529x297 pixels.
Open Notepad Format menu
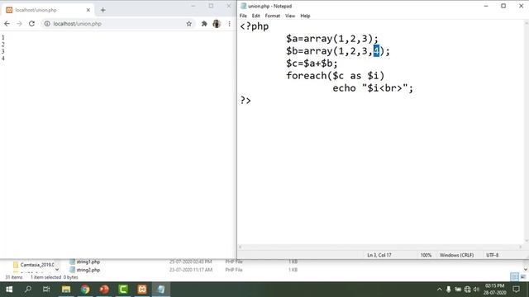tap(272, 16)
